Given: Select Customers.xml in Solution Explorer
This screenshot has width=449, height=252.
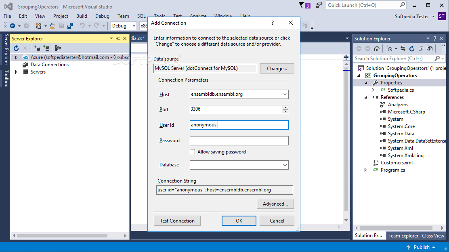Looking at the screenshot, I should [x=397, y=163].
